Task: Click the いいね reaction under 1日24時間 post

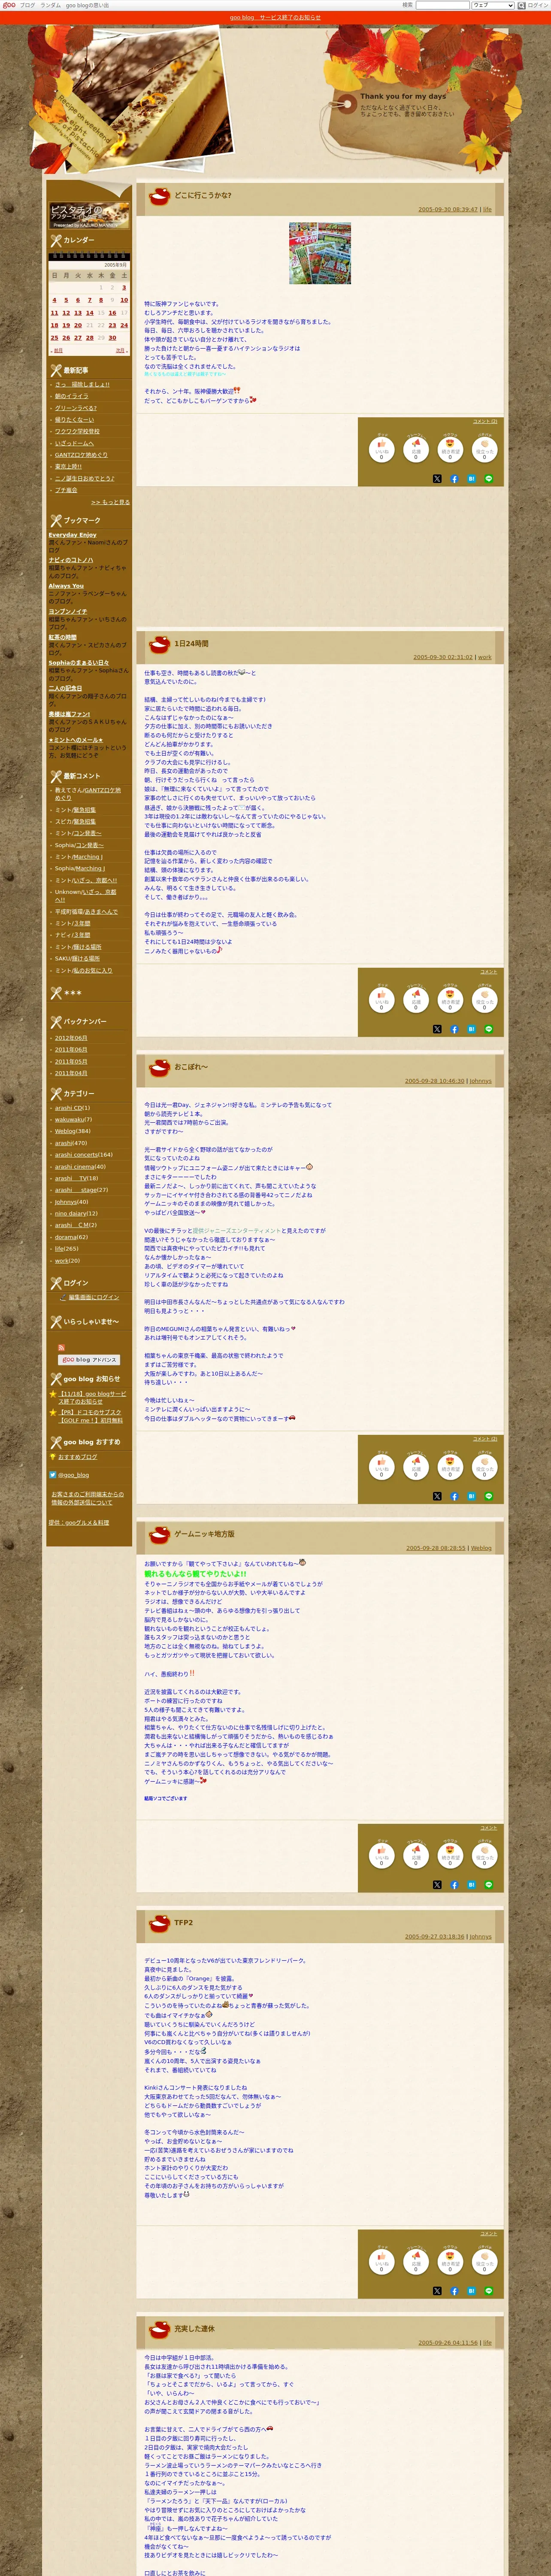Action: coord(381,1000)
